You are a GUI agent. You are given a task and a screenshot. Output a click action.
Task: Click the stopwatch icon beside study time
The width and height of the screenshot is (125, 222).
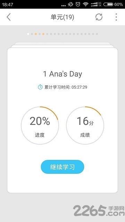[x=40, y=87]
